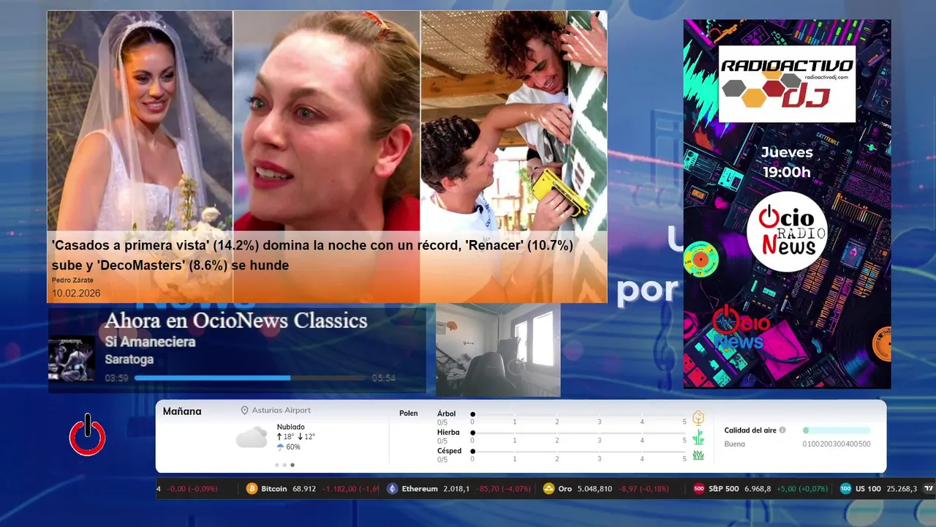Click the bride photo in news image

tap(140, 121)
